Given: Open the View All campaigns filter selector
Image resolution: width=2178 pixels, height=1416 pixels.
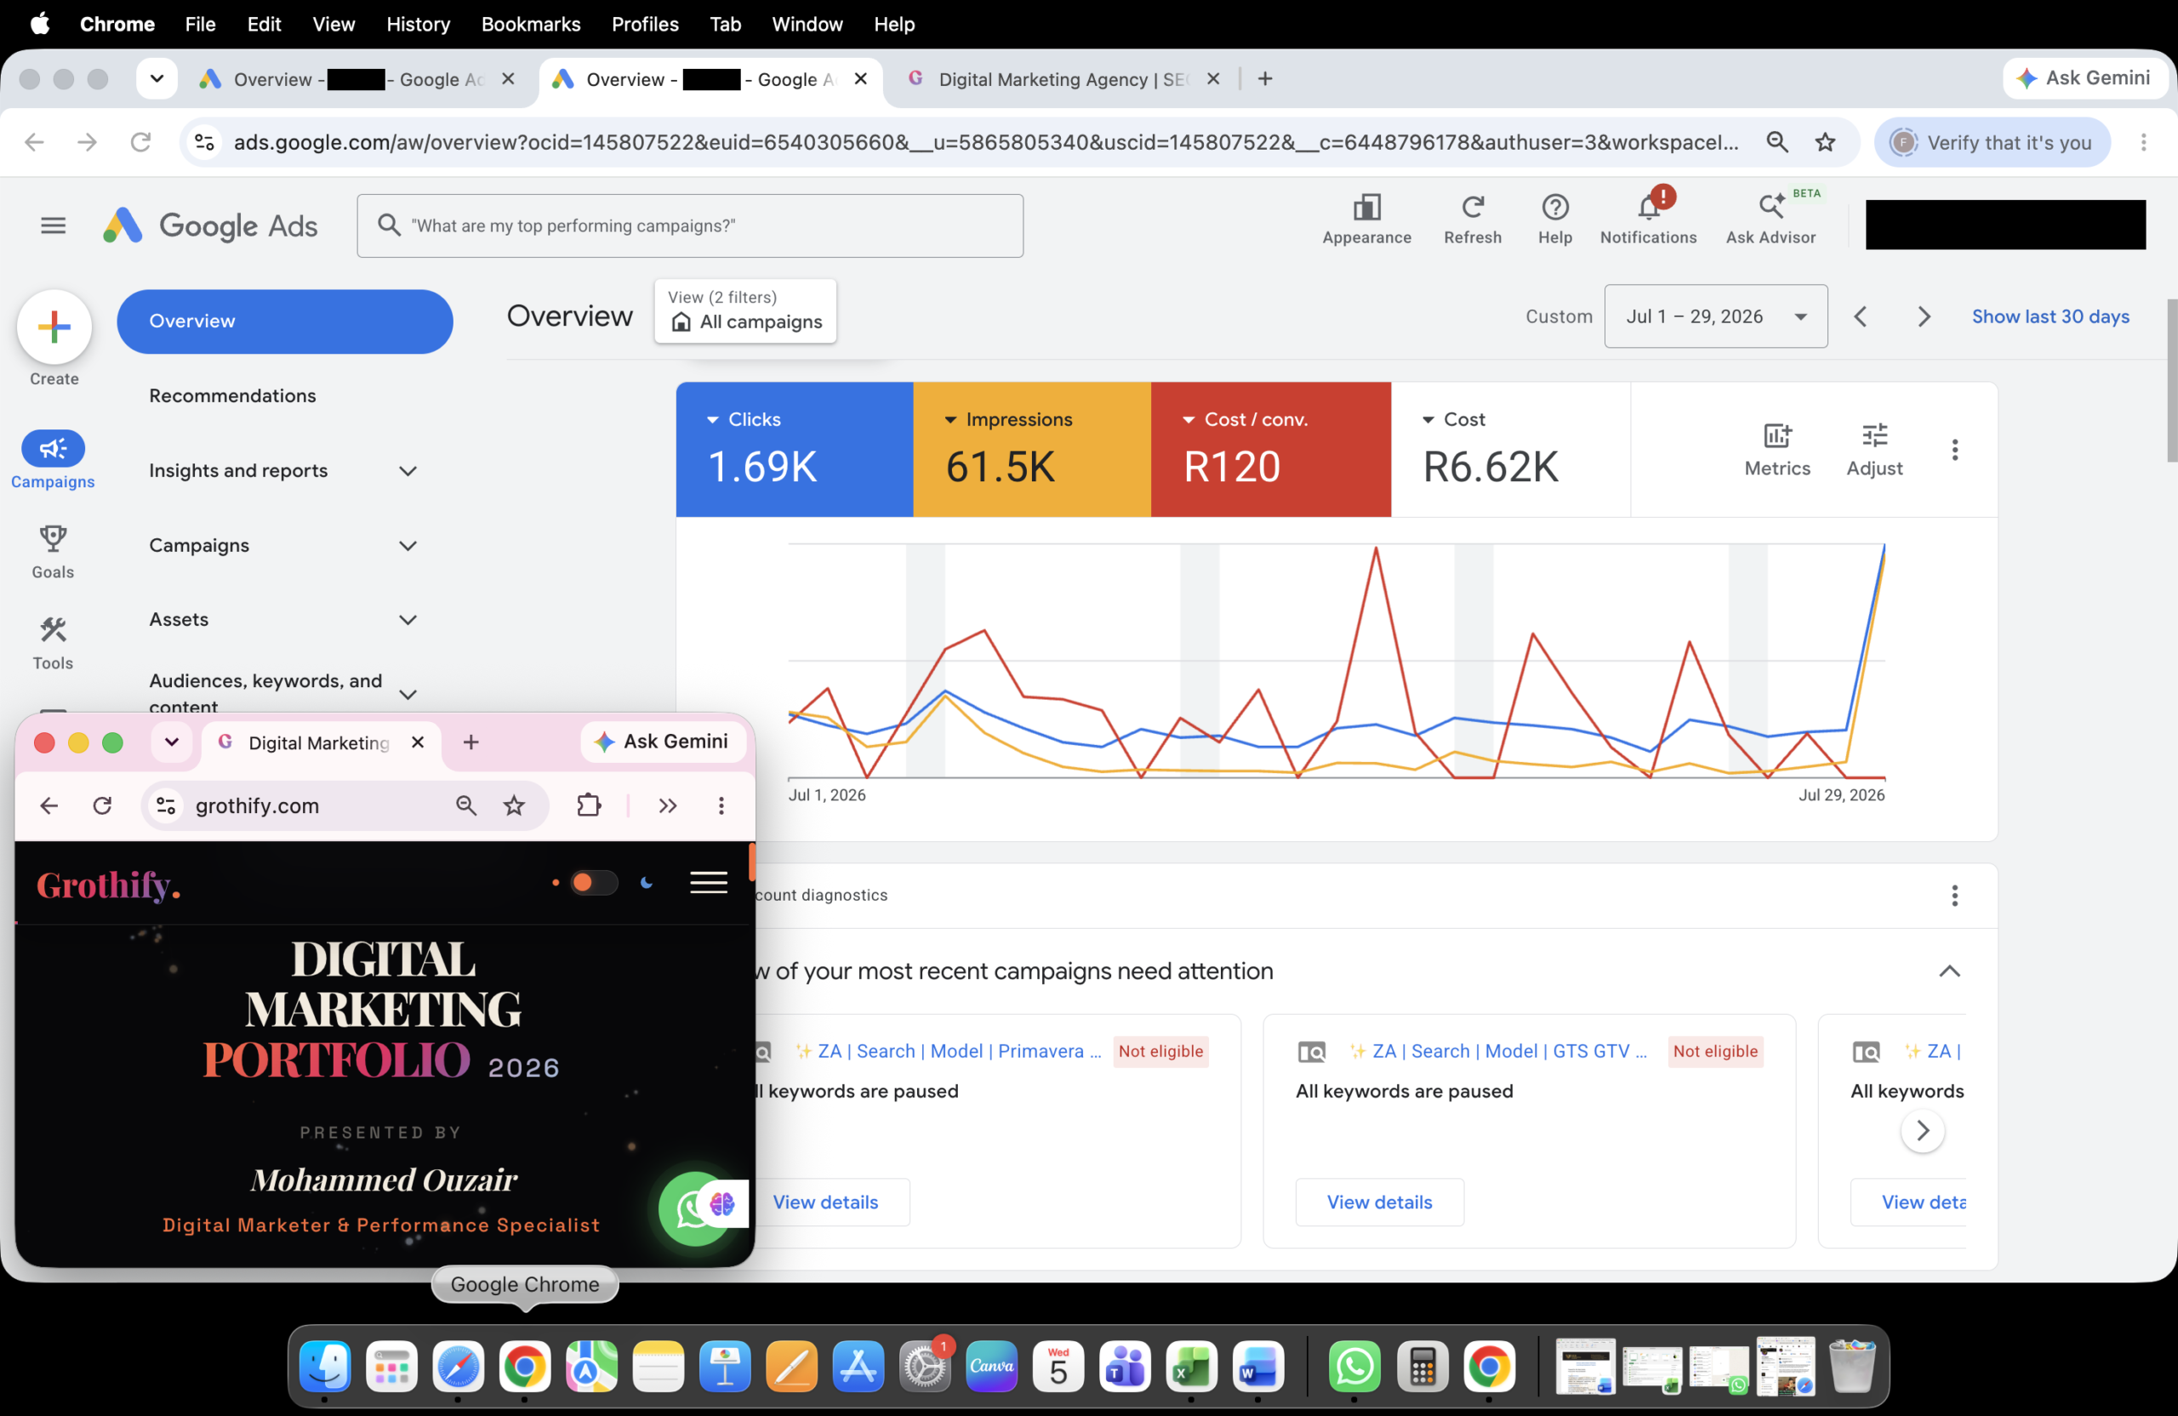Looking at the screenshot, I should click(x=745, y=311).
